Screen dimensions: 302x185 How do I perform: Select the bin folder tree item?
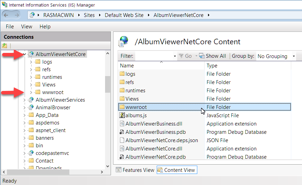[x=39, y=146]
